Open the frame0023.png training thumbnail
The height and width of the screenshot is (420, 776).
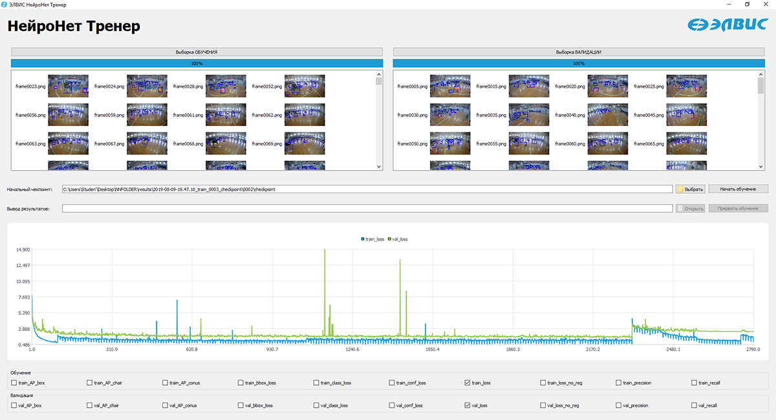(68, 86)
